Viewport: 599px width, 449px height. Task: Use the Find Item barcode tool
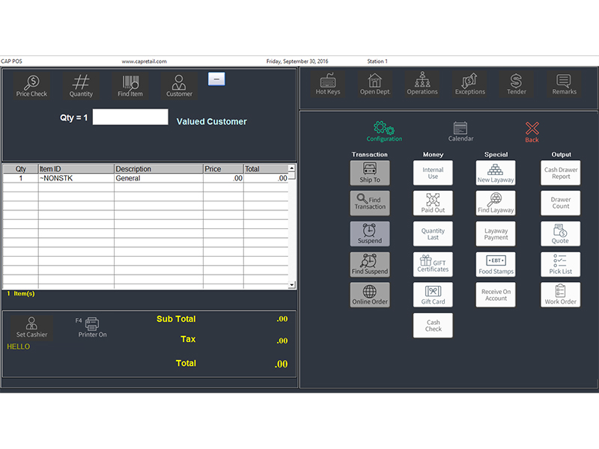[x=130, y=85]
